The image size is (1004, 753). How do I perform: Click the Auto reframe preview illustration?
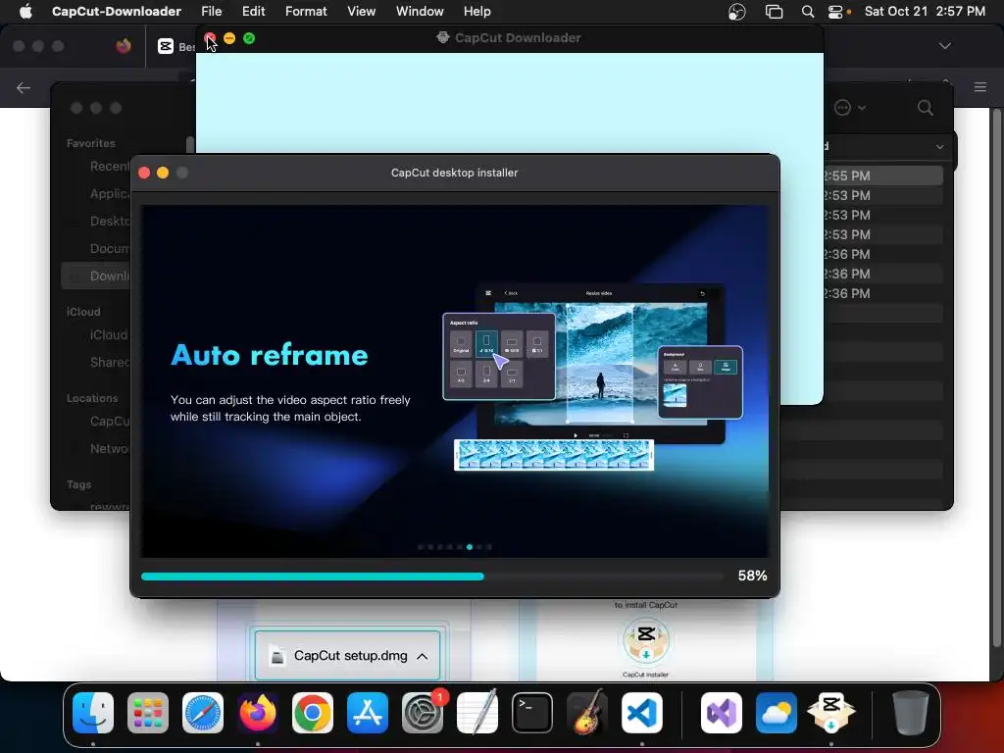[593, 377]
